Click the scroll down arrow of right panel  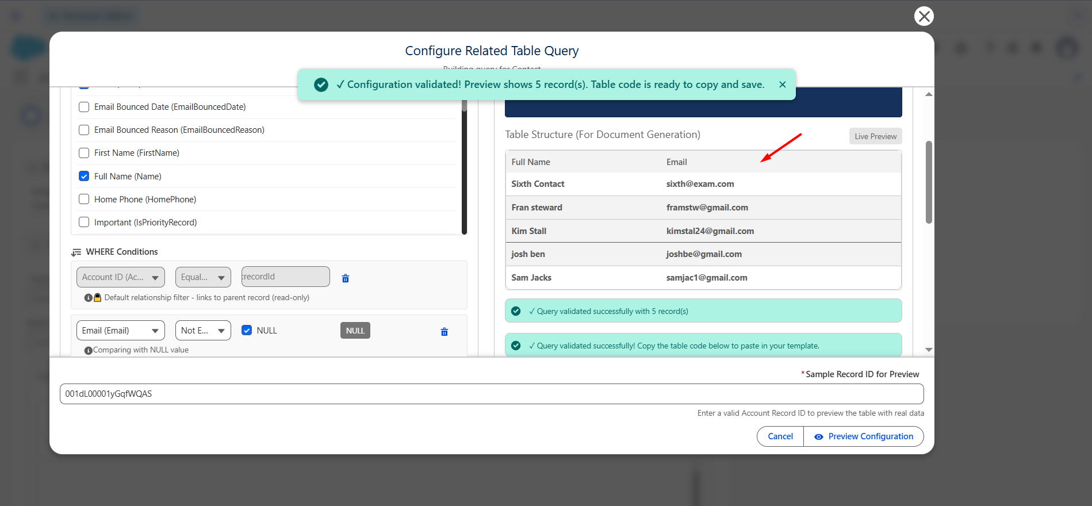pyautogui.click(x=929, y=350)
